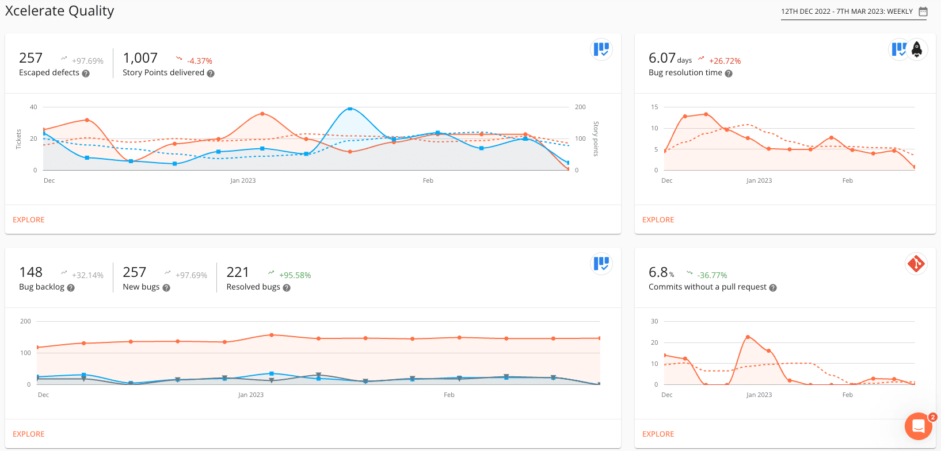Open the chat messenger bubble
The height and width of the screenshot is (451, 941).
coord(918,426)
